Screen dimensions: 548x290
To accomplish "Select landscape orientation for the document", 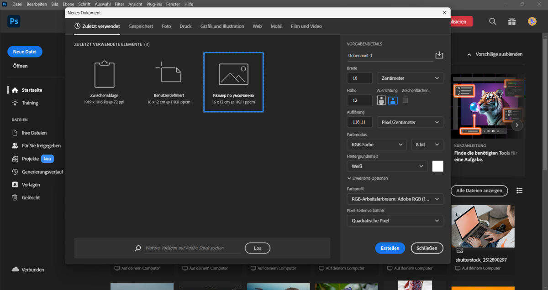I will [x=393, y=100].
